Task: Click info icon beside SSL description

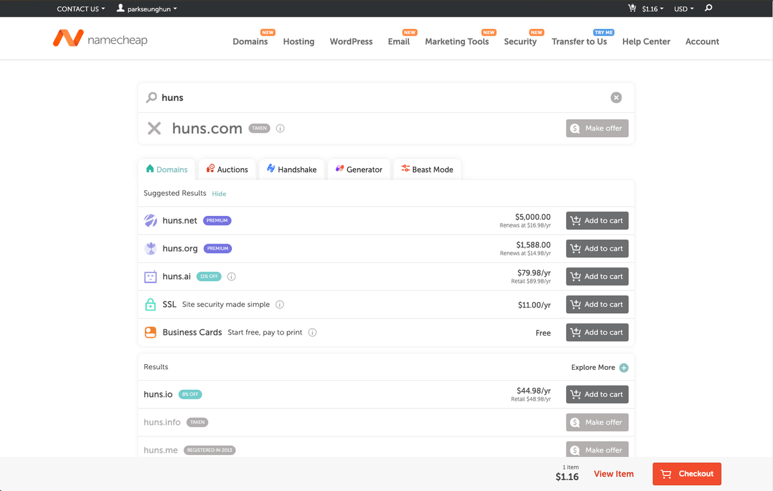Action: 280,304
